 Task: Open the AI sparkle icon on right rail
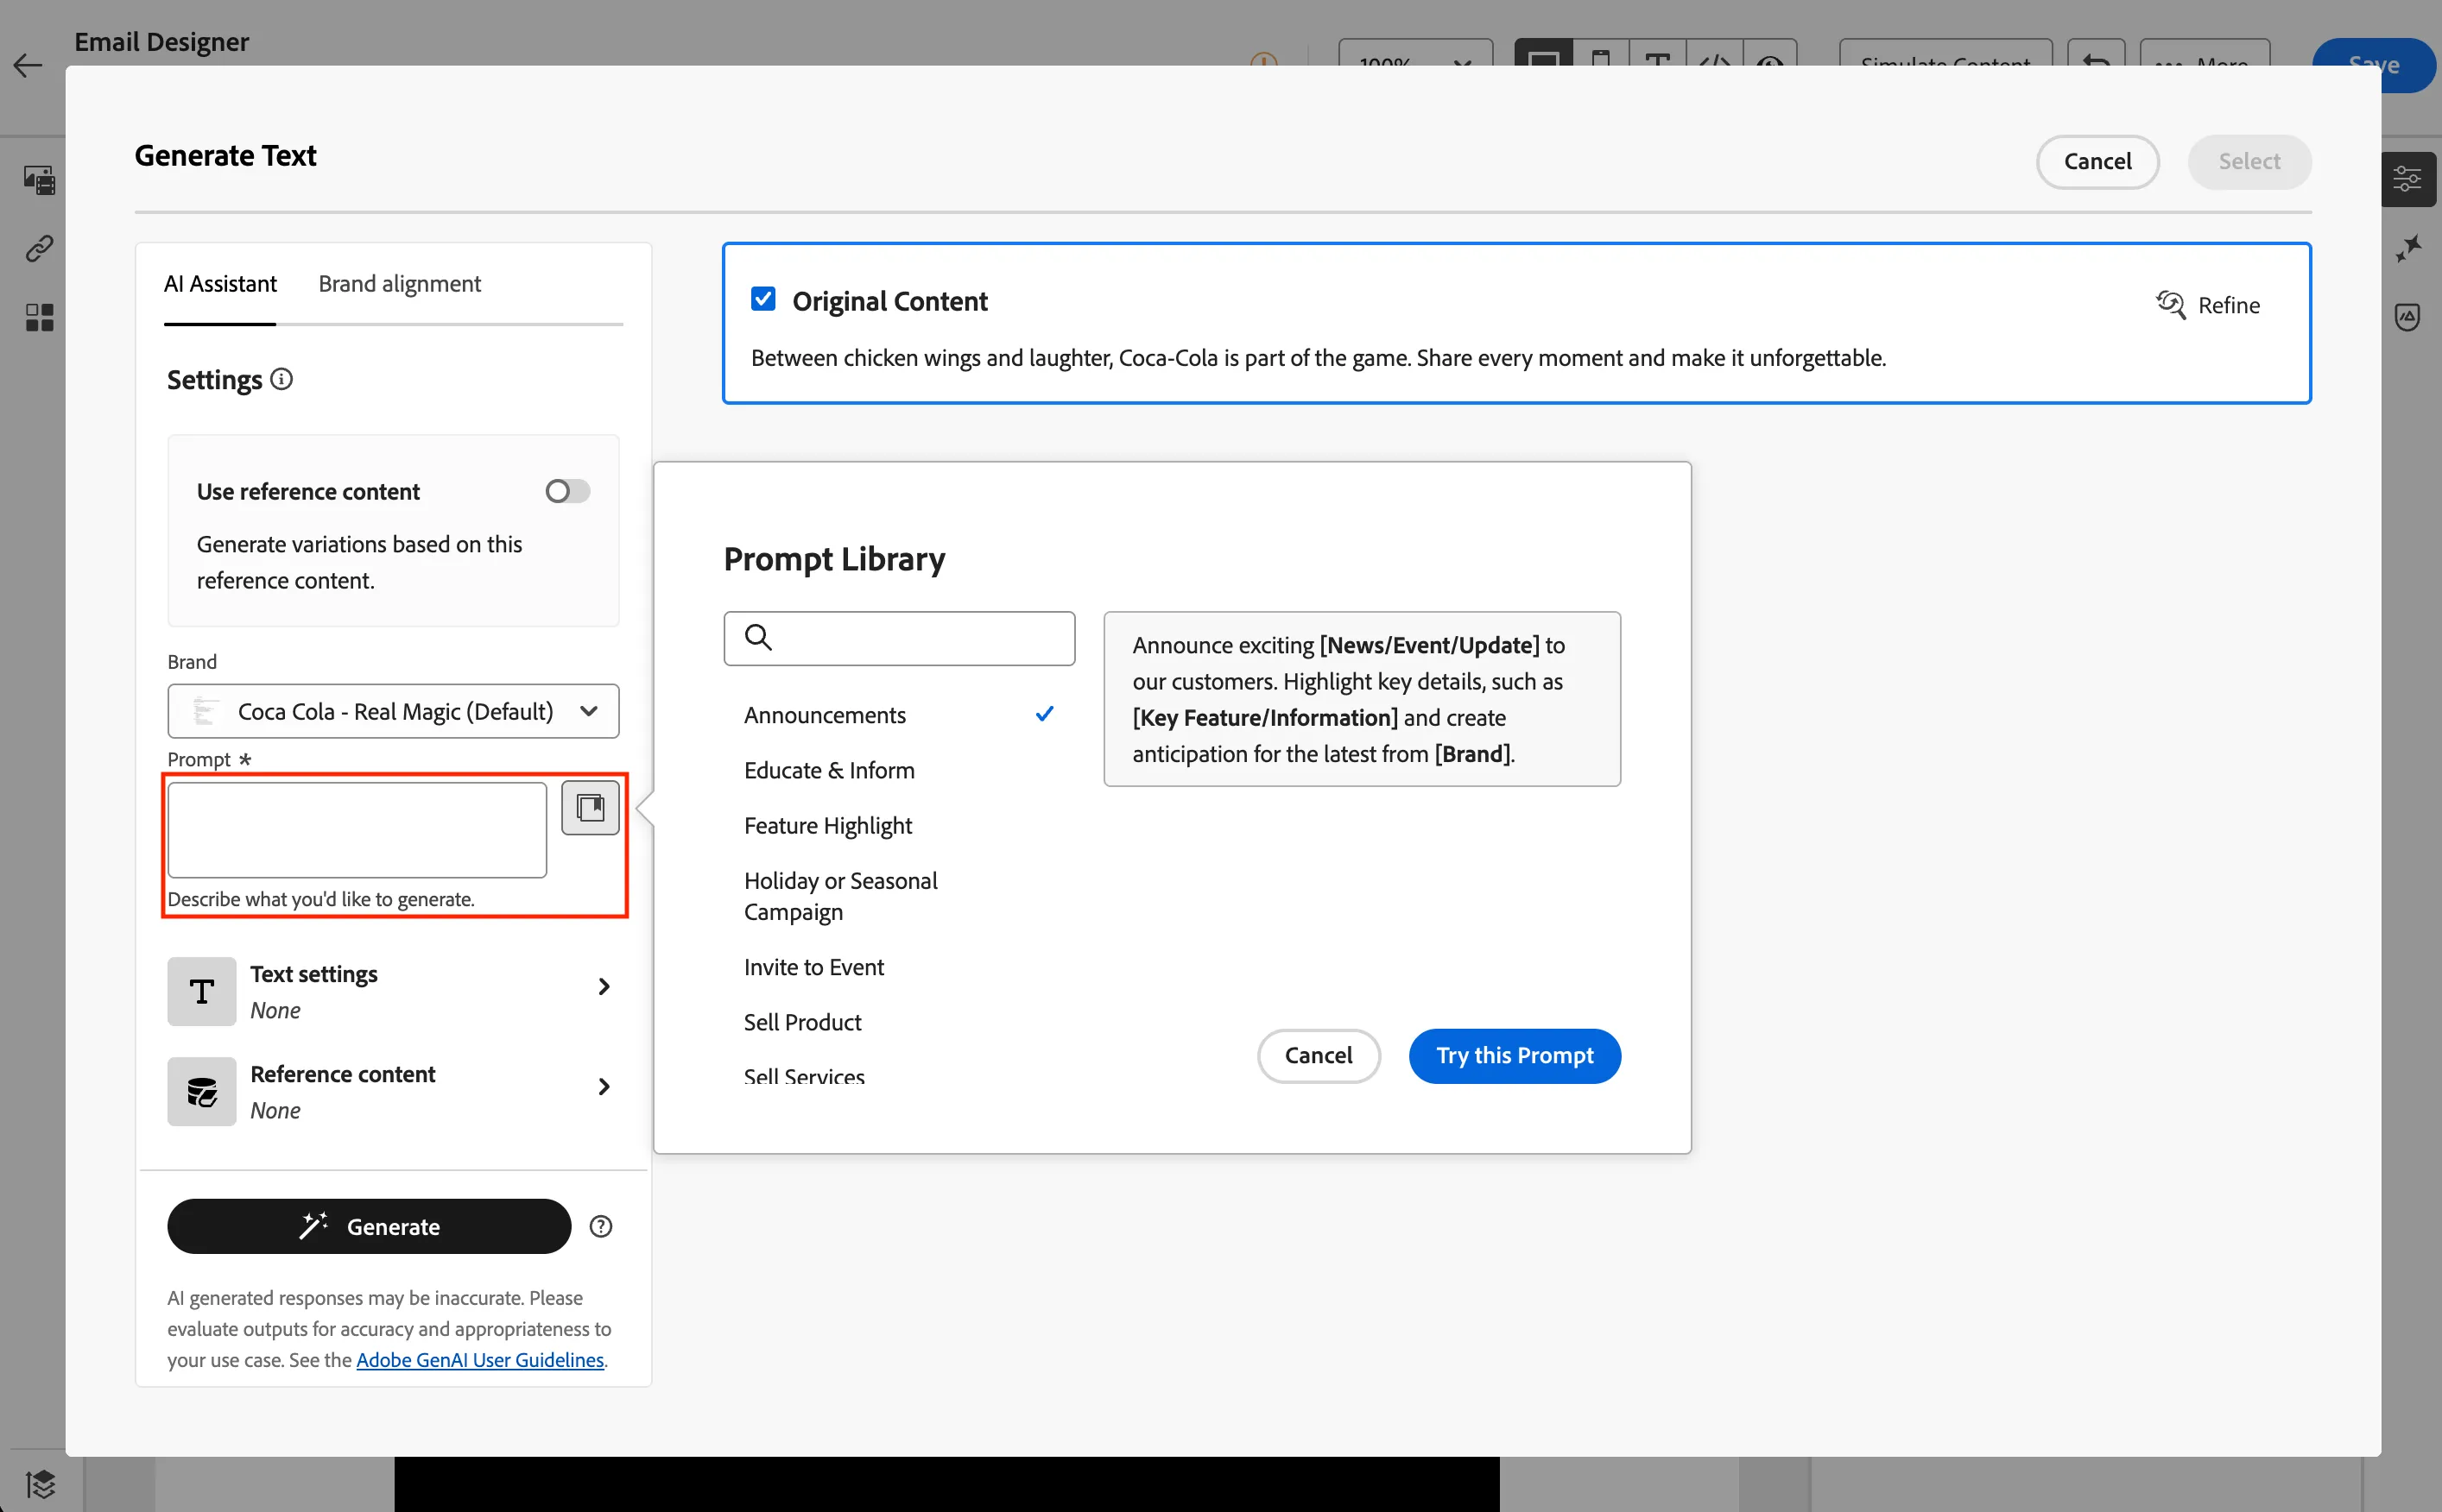(2408, 248)
